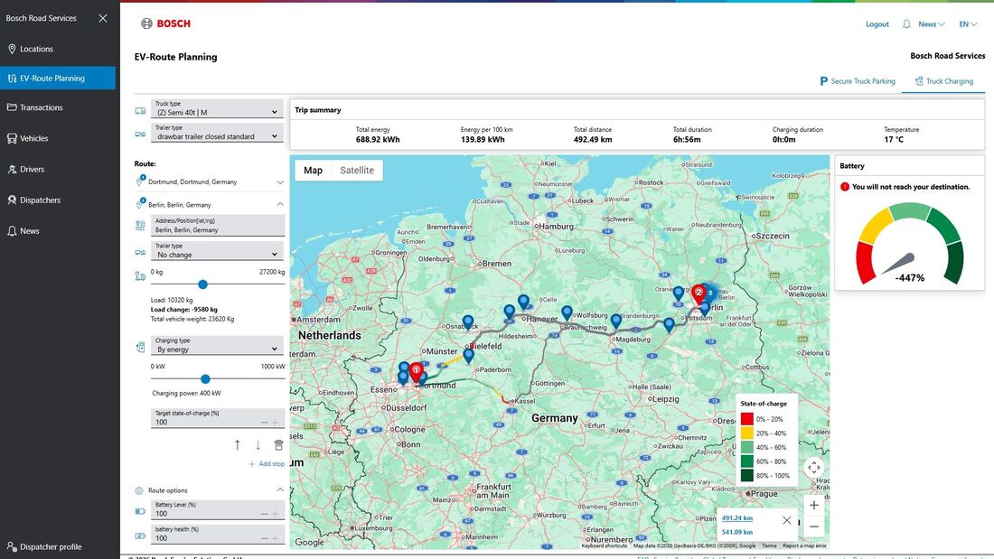This screenshot has height=559, width=994.
Task: Zoom in the map with plus
Action: (x=814, y=506)
